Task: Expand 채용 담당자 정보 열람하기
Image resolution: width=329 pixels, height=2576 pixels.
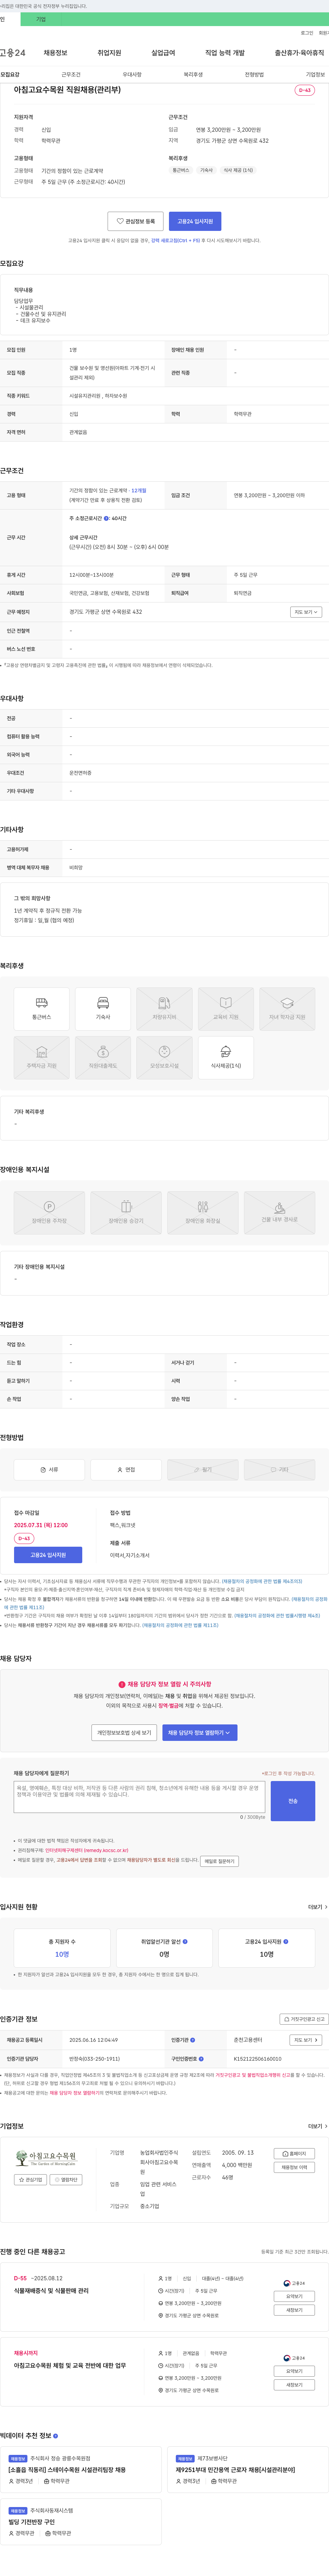Action: (x=200, y=1733)
